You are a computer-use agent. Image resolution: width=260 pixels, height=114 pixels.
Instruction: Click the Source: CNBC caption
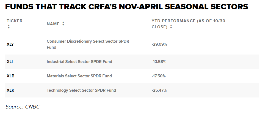click(23, 107)
